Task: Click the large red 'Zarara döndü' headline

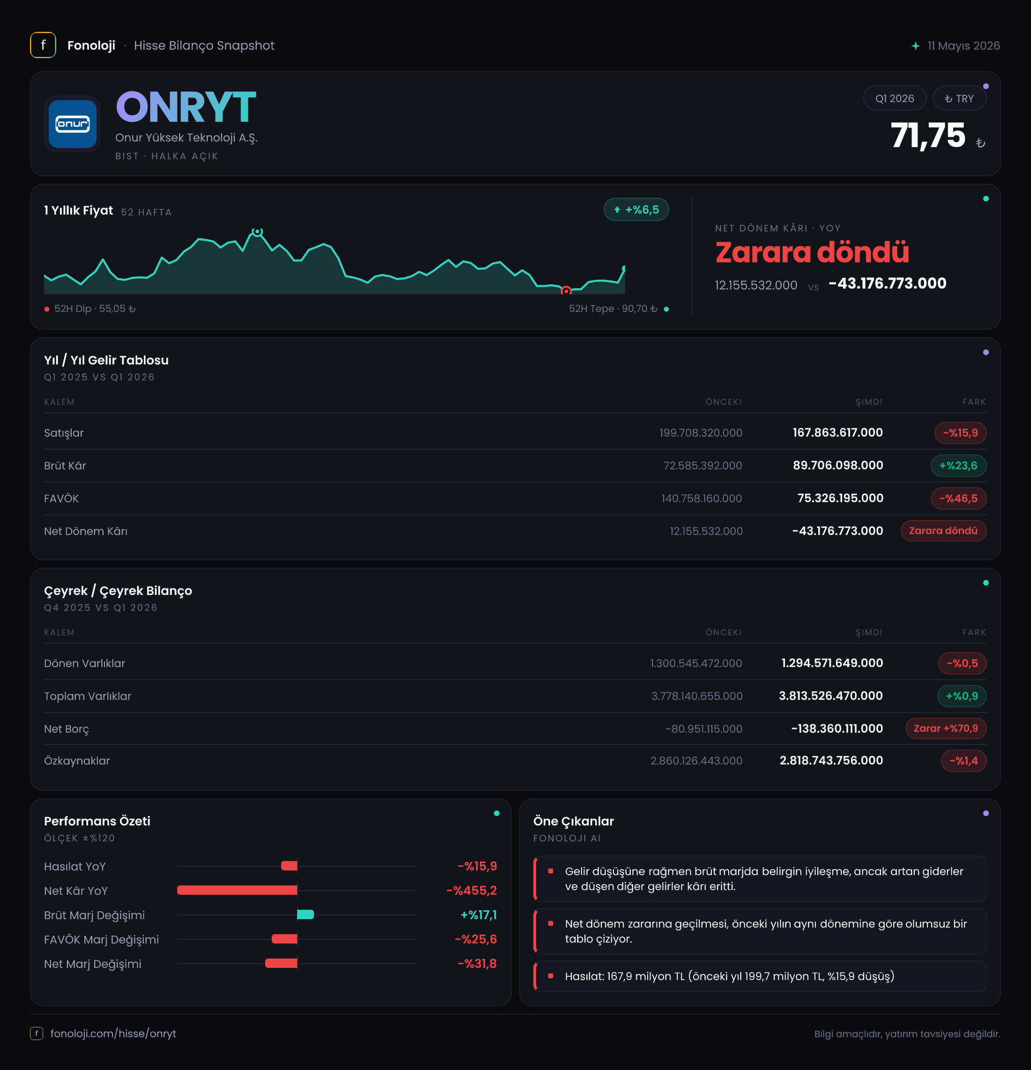Action: click(812, 253)
